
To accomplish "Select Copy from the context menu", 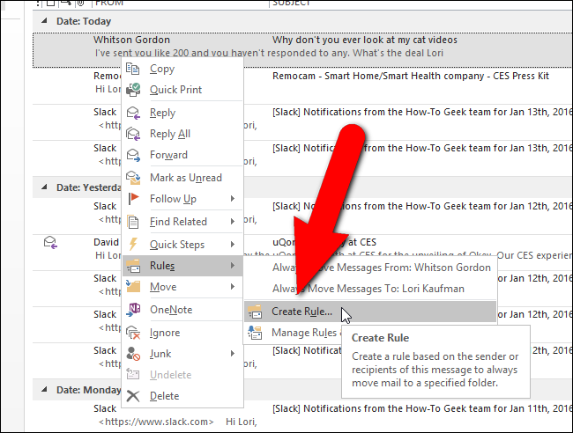I will click(182, 69).
